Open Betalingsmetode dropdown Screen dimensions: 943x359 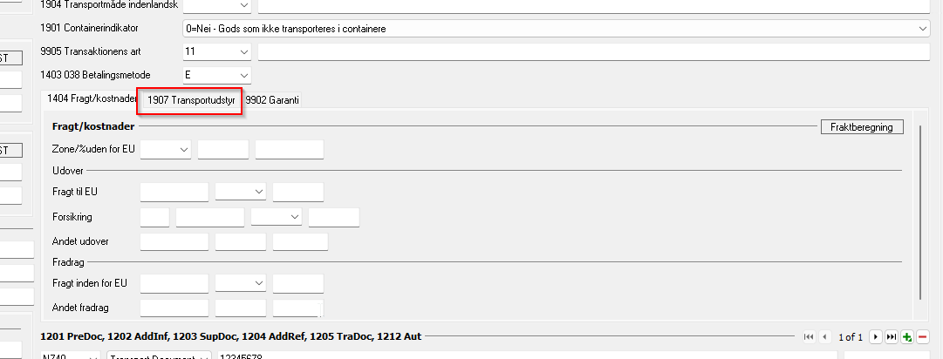pos(243,76)
